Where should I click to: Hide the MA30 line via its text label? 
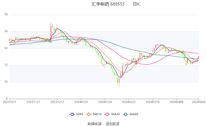click(x=116, y=114)
